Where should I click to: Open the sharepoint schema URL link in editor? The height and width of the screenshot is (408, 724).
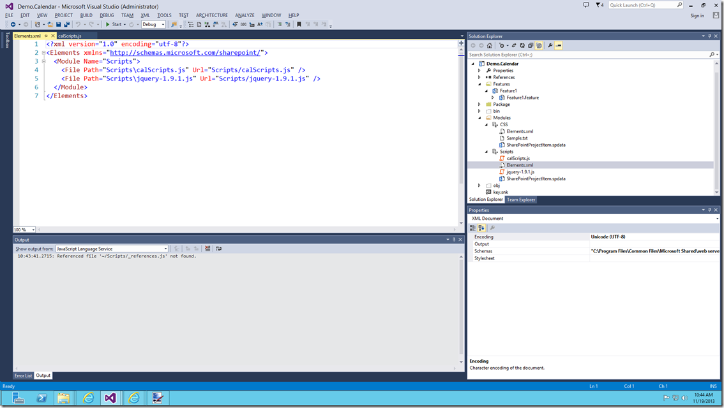click(185, 52)
